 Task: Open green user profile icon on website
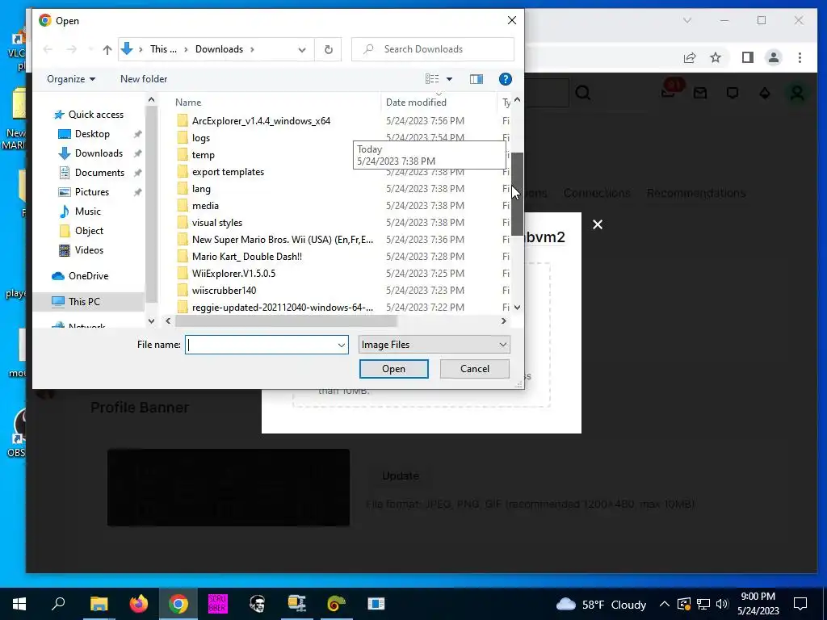point(797,94)
